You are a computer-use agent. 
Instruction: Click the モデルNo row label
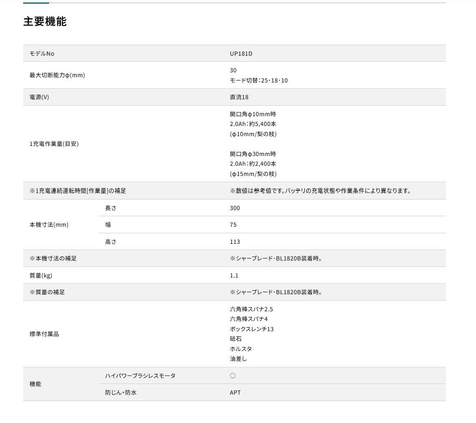(x=42, y=54)
